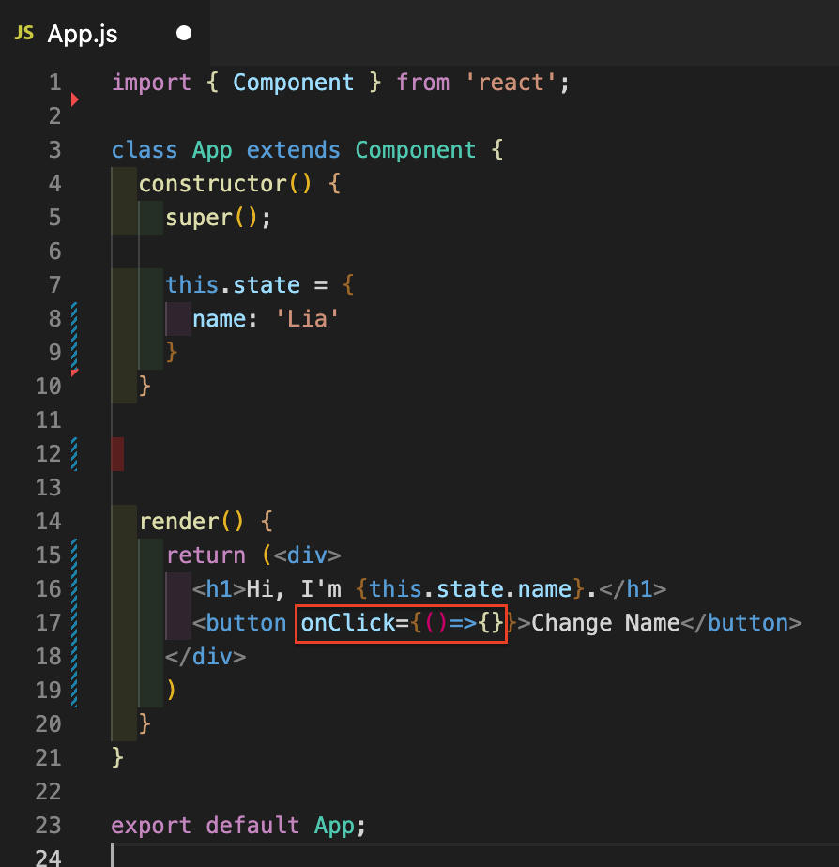Click red deletion marker above line 10

coord(75,373)
